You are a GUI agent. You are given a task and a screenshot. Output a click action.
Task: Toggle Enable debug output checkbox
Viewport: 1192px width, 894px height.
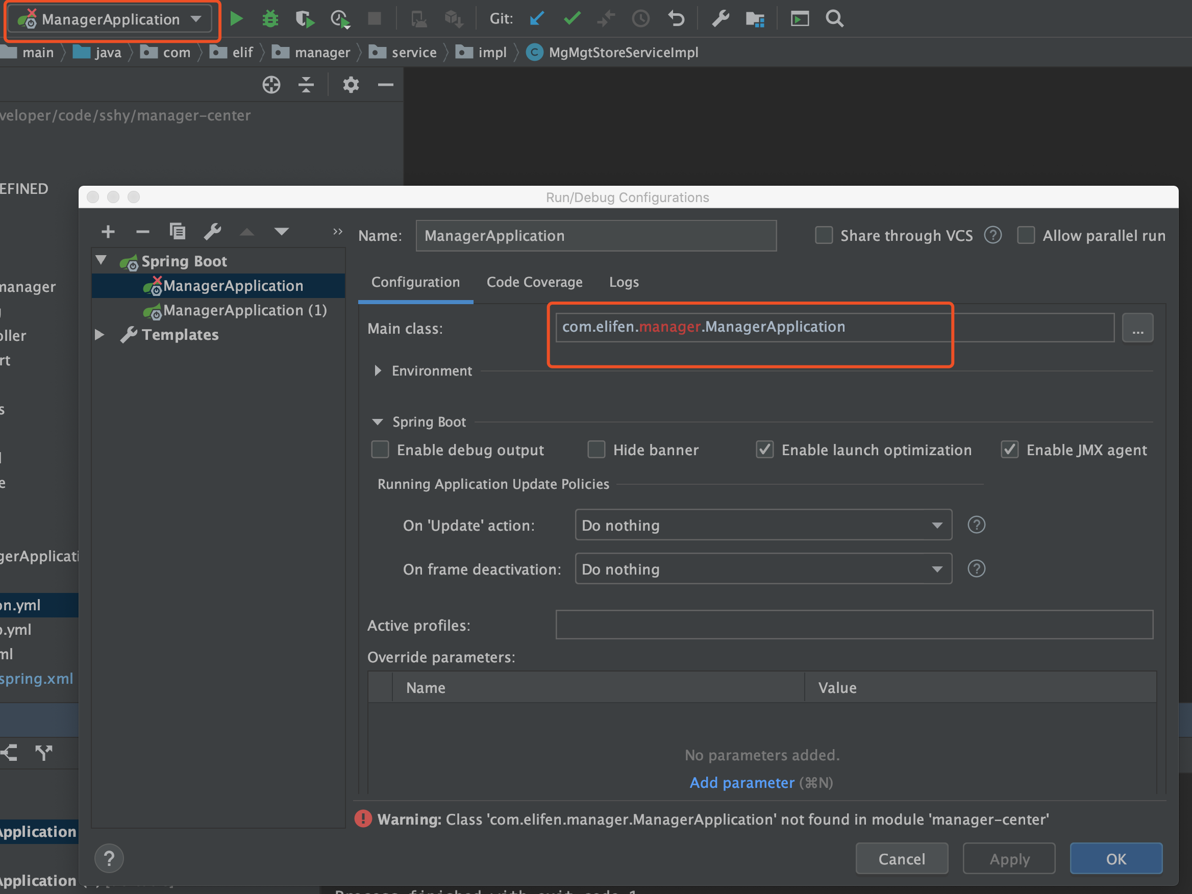tap(379, 449)
